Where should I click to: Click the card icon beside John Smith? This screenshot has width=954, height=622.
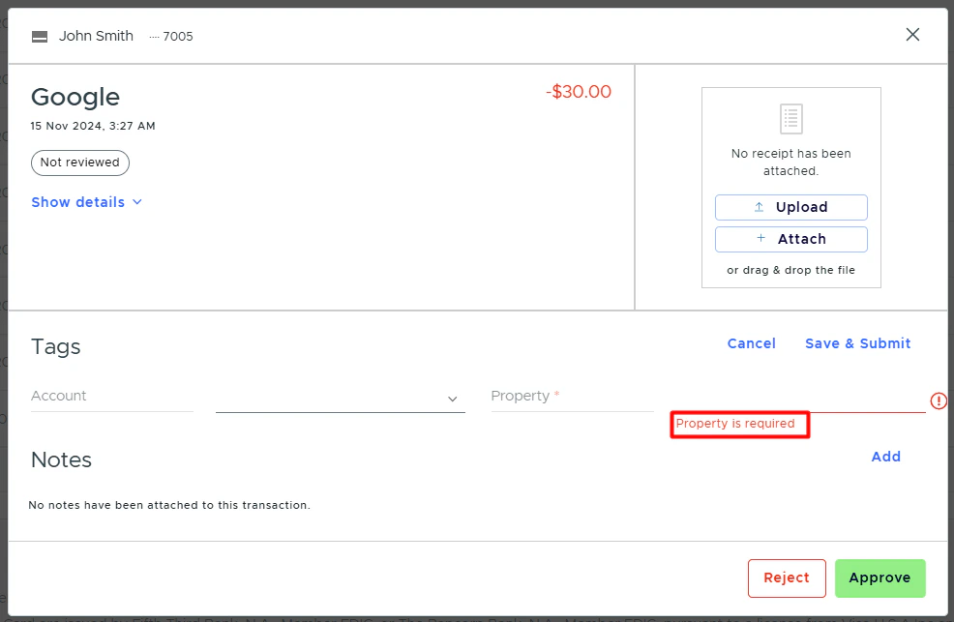(x=39, y=36)
